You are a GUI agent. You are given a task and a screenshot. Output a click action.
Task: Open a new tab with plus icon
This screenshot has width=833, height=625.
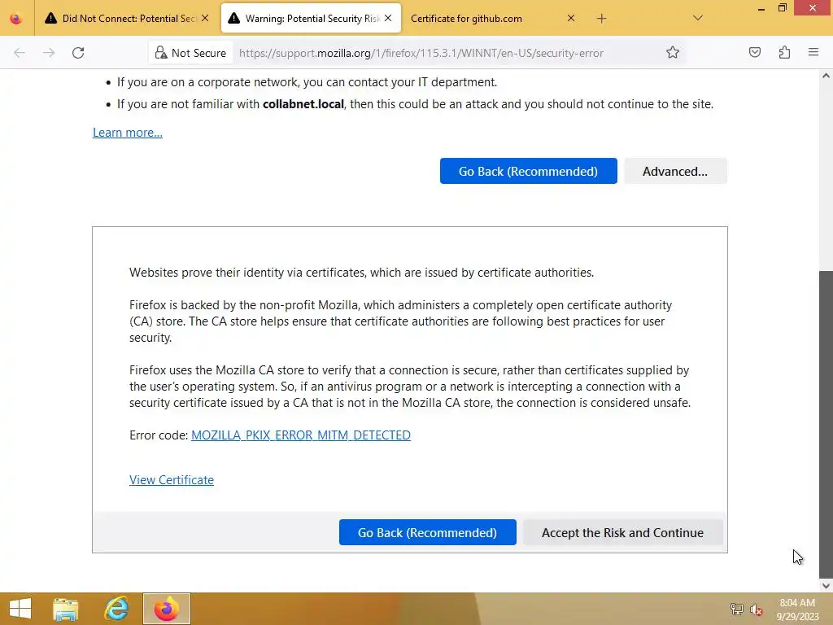click(601, 19)
